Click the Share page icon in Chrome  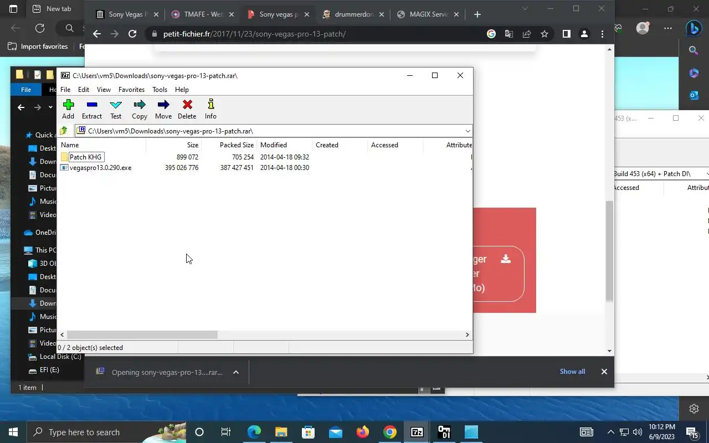[527, 34]
